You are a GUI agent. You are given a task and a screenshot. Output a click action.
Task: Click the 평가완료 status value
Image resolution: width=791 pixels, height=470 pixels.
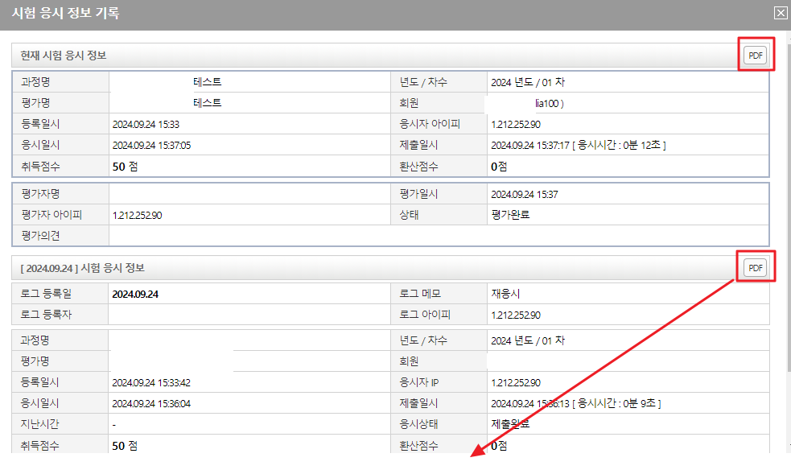coord(510,215)
